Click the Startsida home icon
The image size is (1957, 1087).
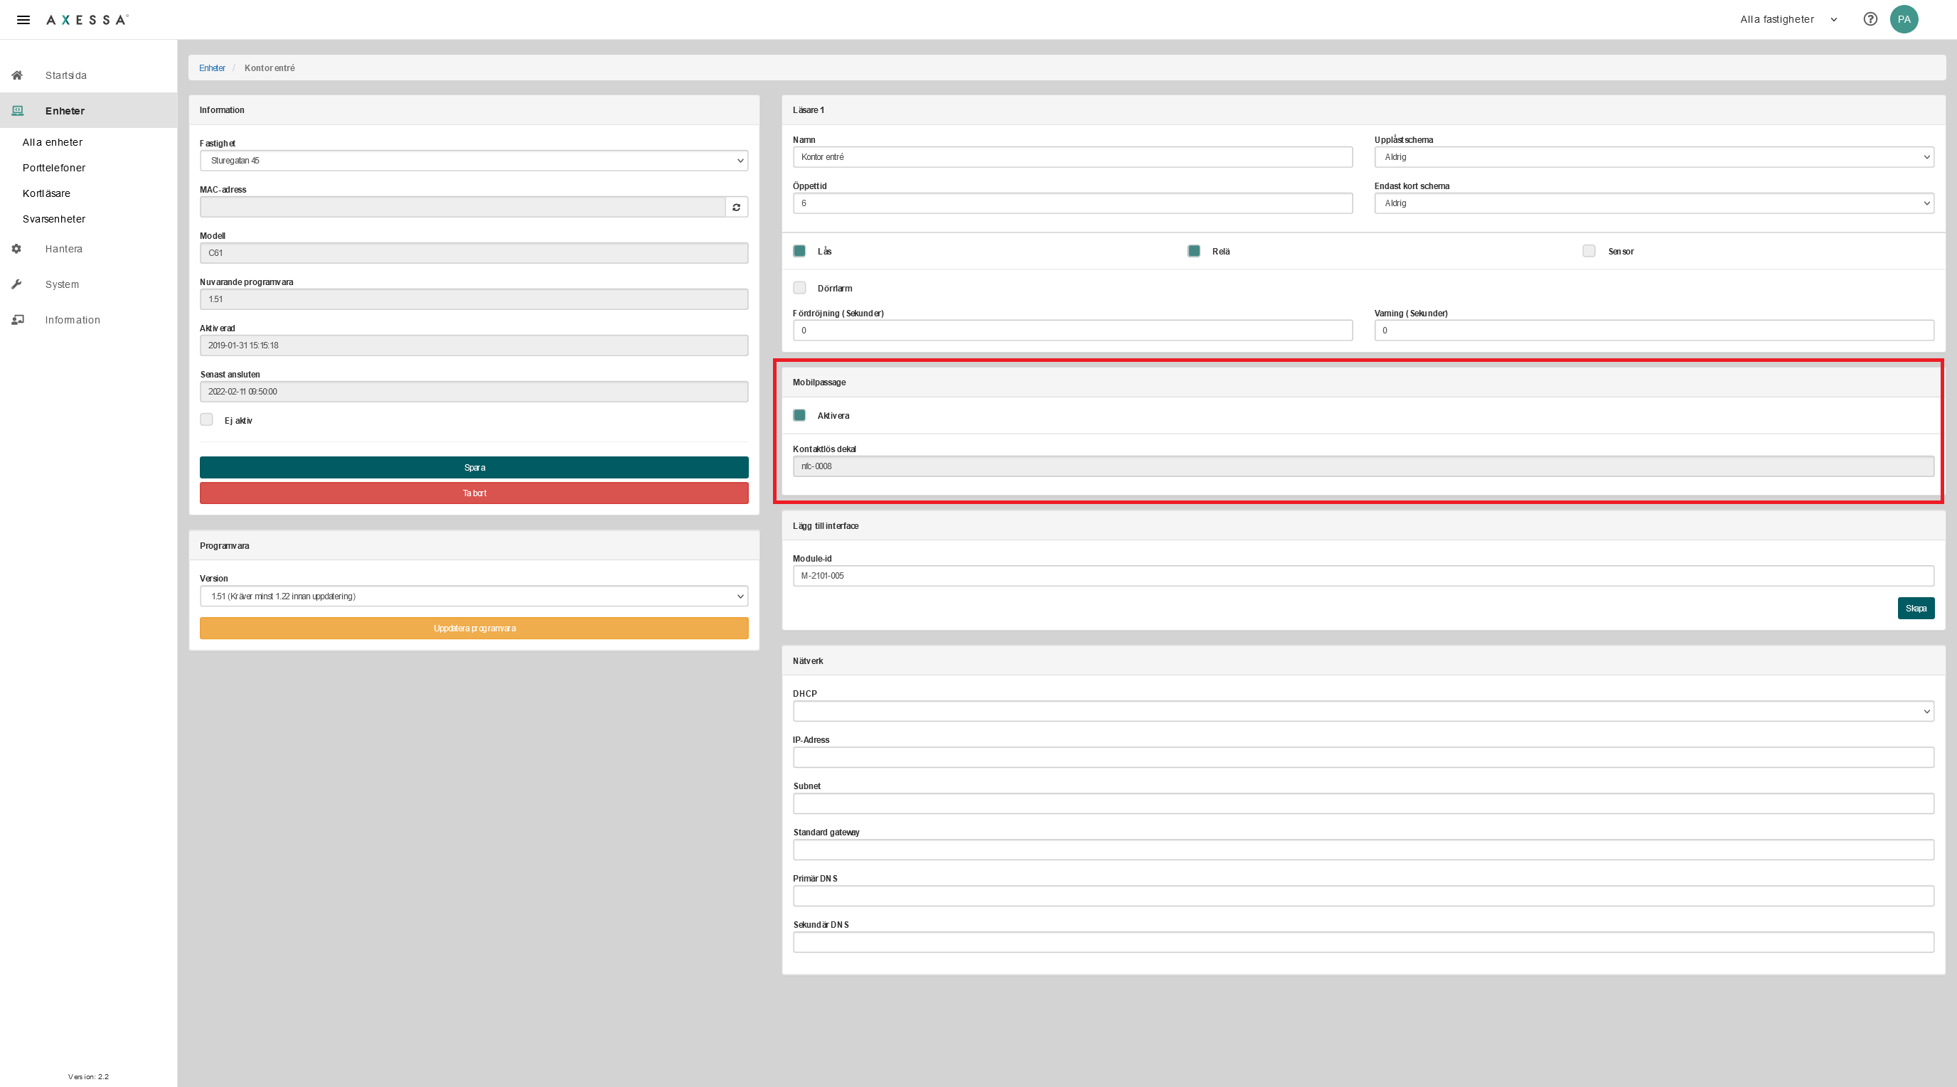click(x=17, y=75)
